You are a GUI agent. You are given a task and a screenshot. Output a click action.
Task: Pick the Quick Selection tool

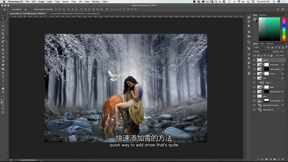(3, 30)
